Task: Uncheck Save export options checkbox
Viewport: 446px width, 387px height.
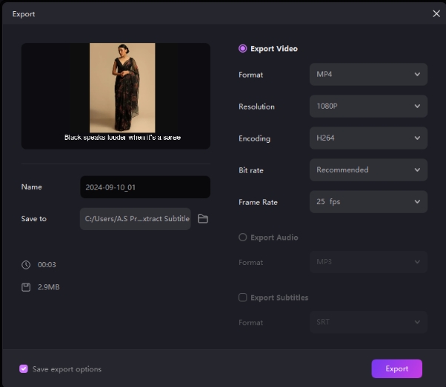Action: click(x=24, y=369)
